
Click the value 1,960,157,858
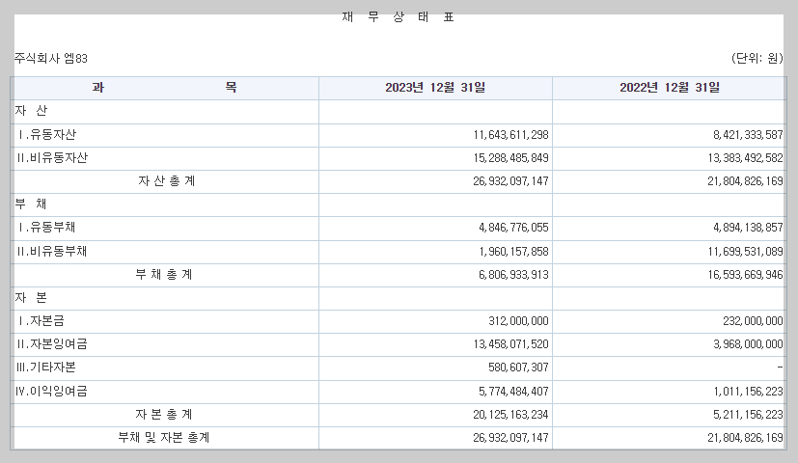pyautogui.click(x=513, y=252)
